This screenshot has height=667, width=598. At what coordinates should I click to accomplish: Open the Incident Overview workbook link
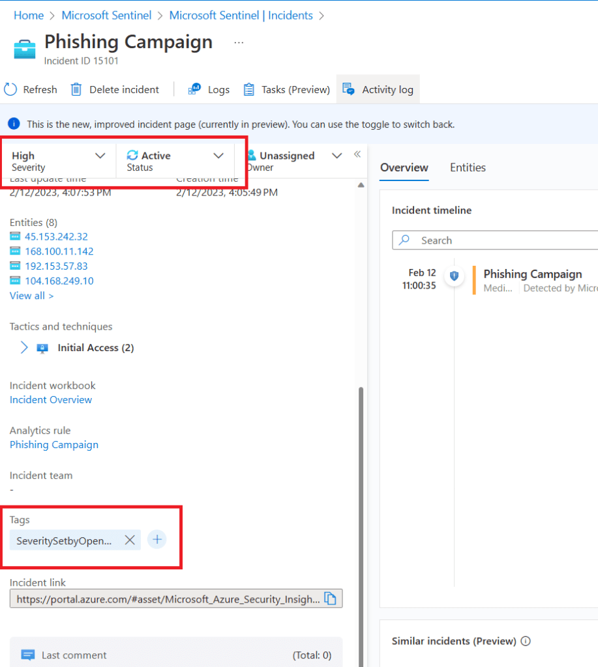click(51, 400)
